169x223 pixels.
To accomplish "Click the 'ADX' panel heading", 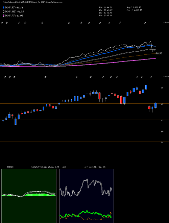I will point(64,167).
